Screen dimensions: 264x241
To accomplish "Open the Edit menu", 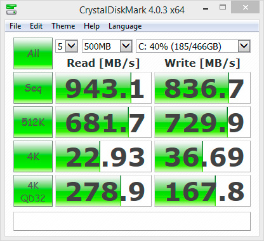I will [36, 26].
